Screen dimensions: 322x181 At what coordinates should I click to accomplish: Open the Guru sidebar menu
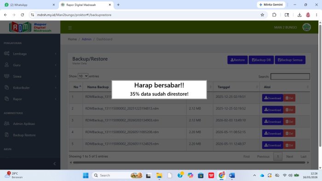[x=30, y=65]
